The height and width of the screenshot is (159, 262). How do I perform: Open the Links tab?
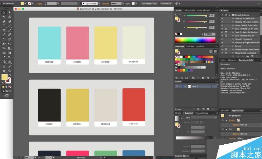pos(223,60)
